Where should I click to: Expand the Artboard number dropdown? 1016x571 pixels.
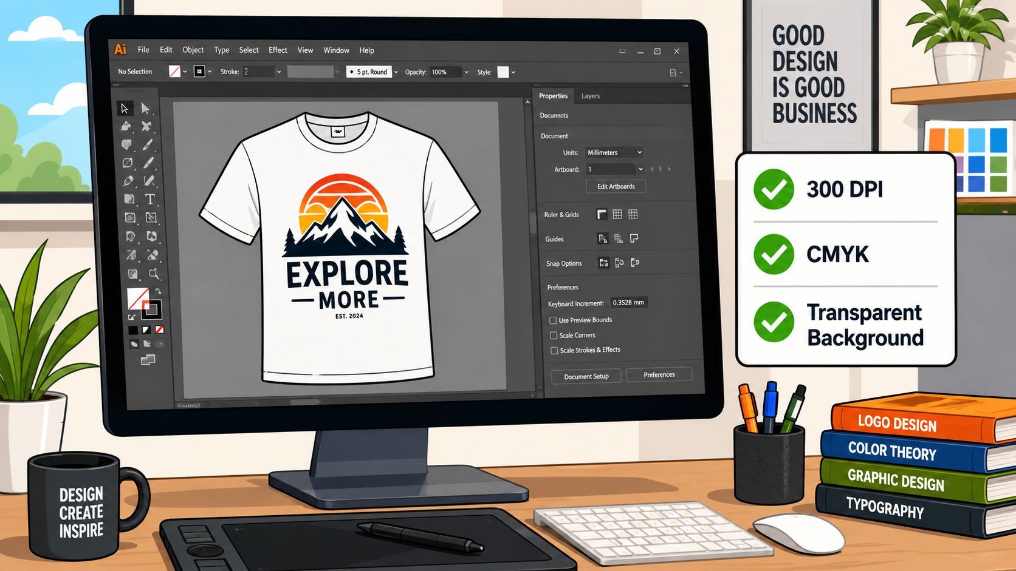tap(640, 169)
